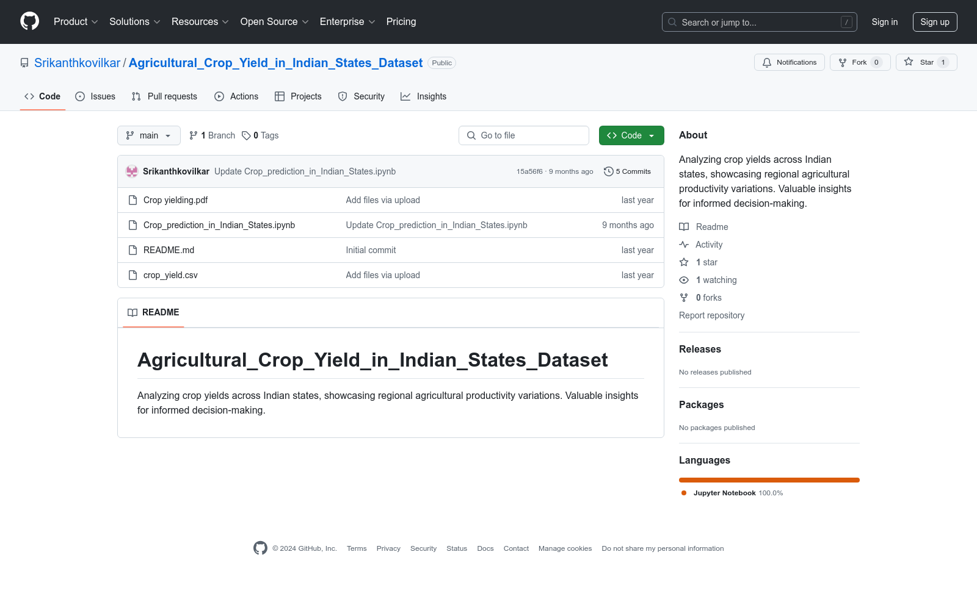Viewport: 977px width, 610px height.
Task: Click the Docs link in footer
Action: (x=485, y=548)
